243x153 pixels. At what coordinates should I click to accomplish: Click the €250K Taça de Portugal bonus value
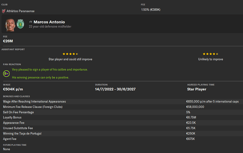[x=191, y=133]
